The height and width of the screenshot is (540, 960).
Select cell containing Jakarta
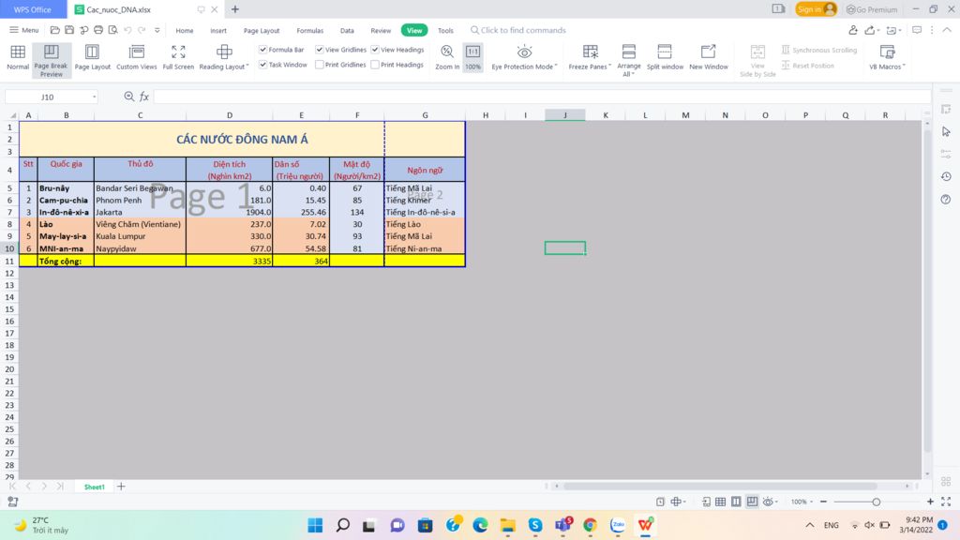click(x=141, y=212)
